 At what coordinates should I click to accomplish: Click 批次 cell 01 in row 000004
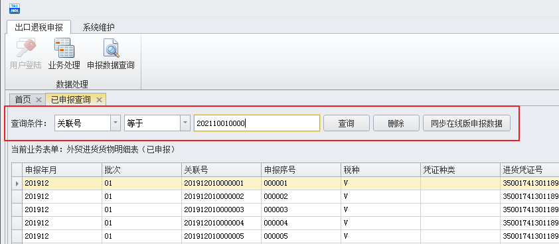point(141,223)
